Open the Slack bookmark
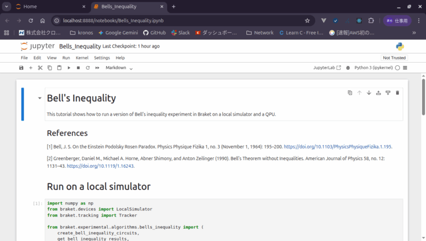 pos(180,33)
